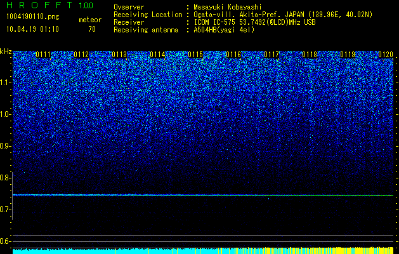
Task: Click the 0116 time marker
Action: [x=233, y=55]
